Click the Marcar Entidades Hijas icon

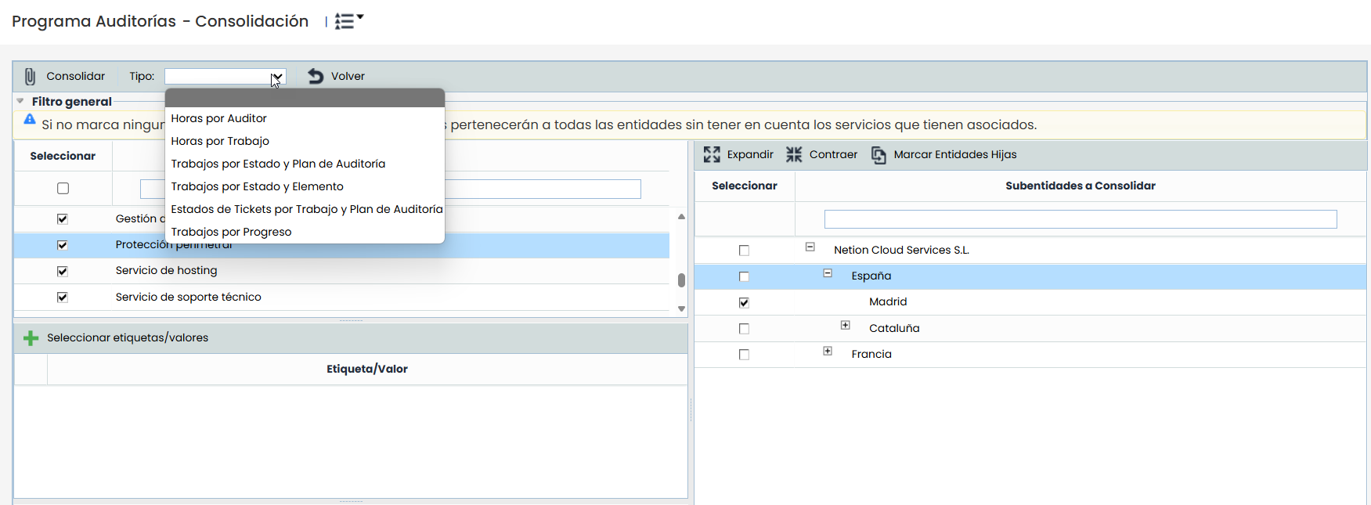click(x=879, y=155)
